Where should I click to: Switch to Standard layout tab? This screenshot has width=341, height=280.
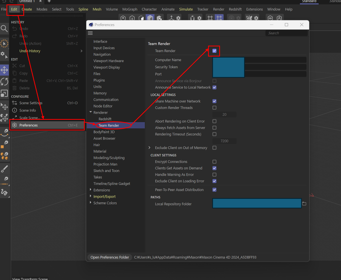(x=309, y=2)
